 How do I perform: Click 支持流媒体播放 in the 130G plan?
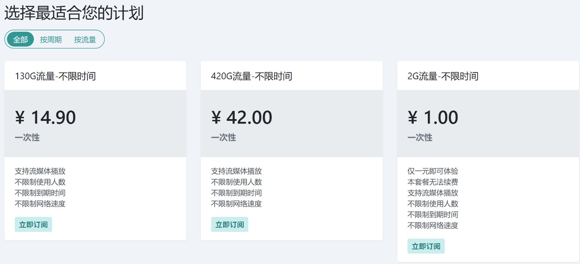(40, 171)
